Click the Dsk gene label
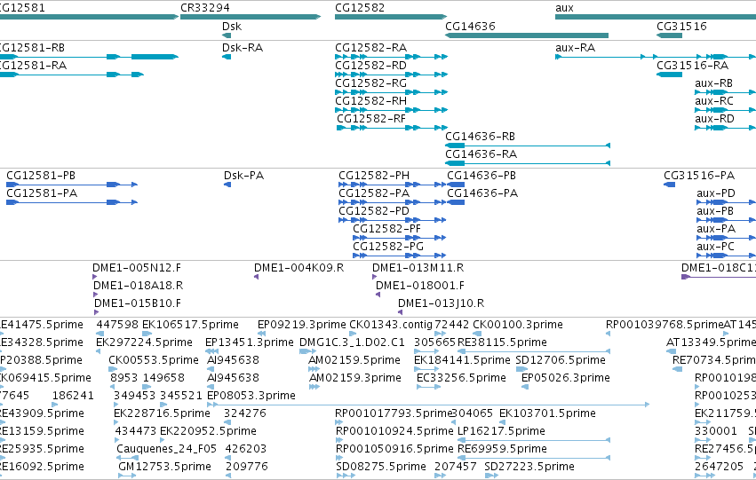This screenshot has height=480, width=756. (232, 27)
